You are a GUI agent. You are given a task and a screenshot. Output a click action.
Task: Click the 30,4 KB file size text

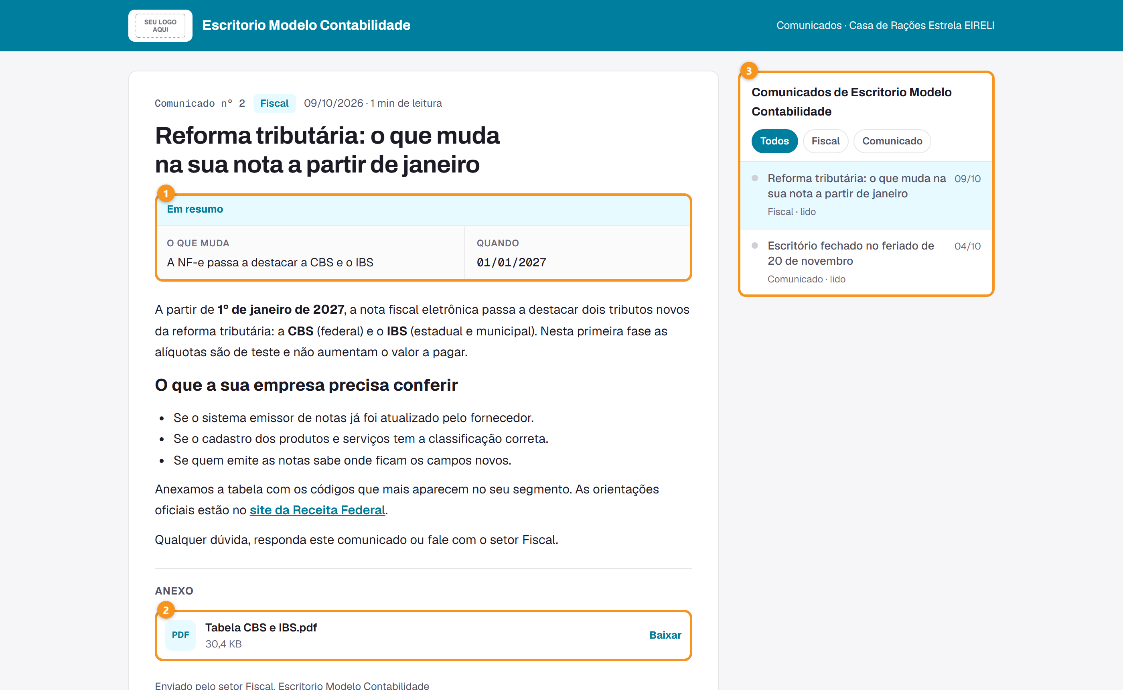223,644
